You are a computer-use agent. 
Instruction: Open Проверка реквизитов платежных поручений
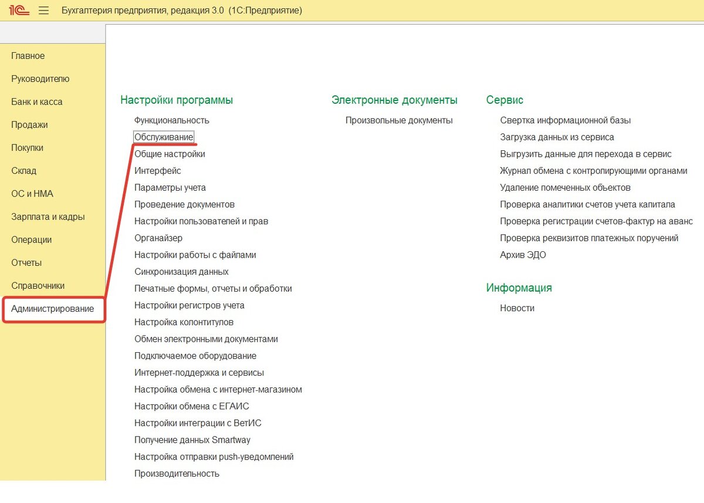(x=590, y=238)
